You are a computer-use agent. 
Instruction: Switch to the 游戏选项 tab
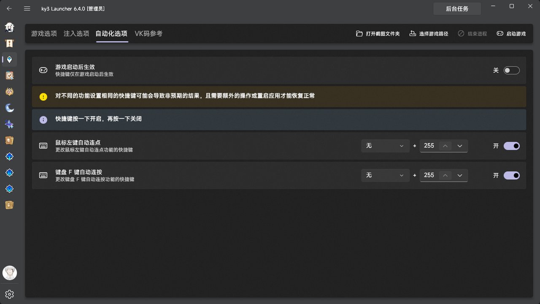[x=44, y=33]
